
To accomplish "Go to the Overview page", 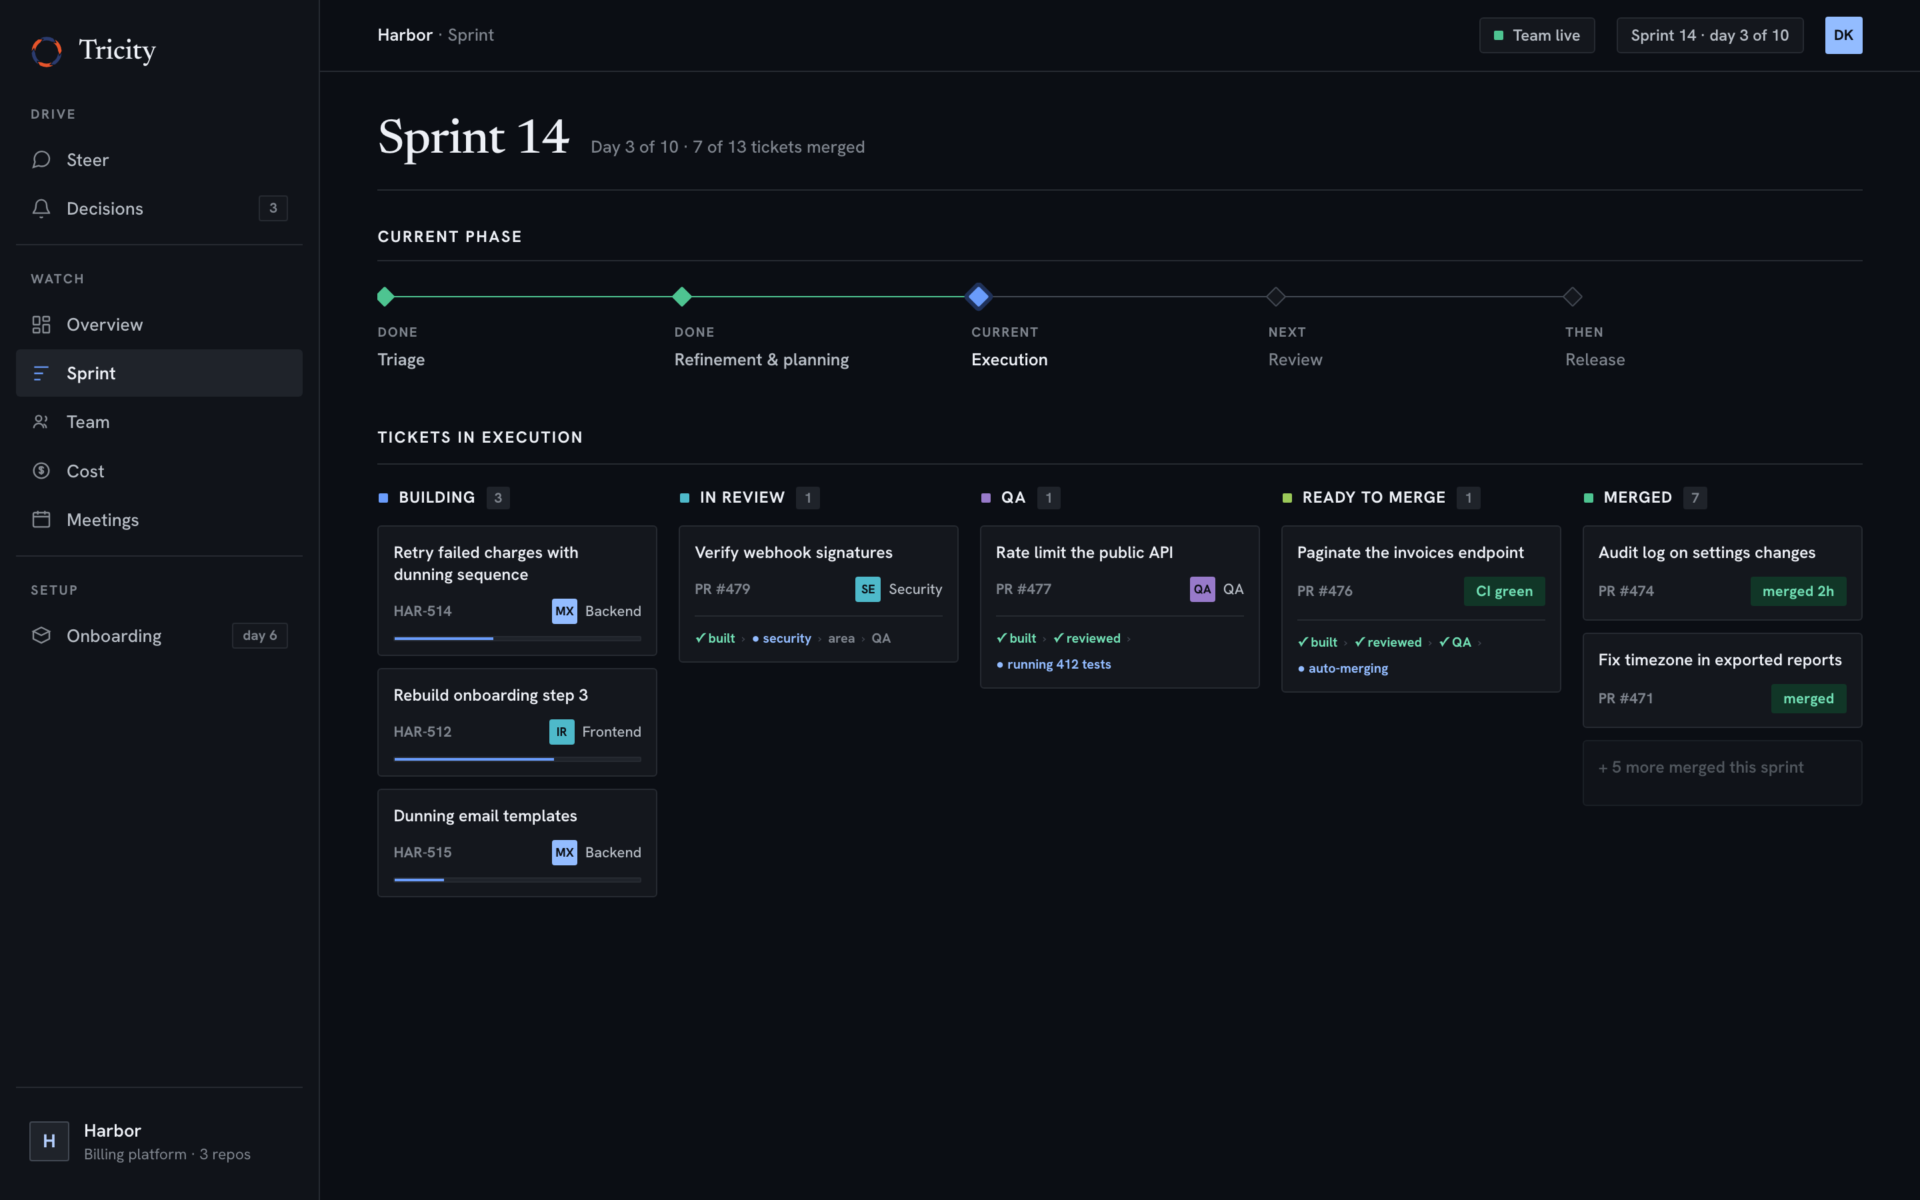I will [x=159, y=325].
